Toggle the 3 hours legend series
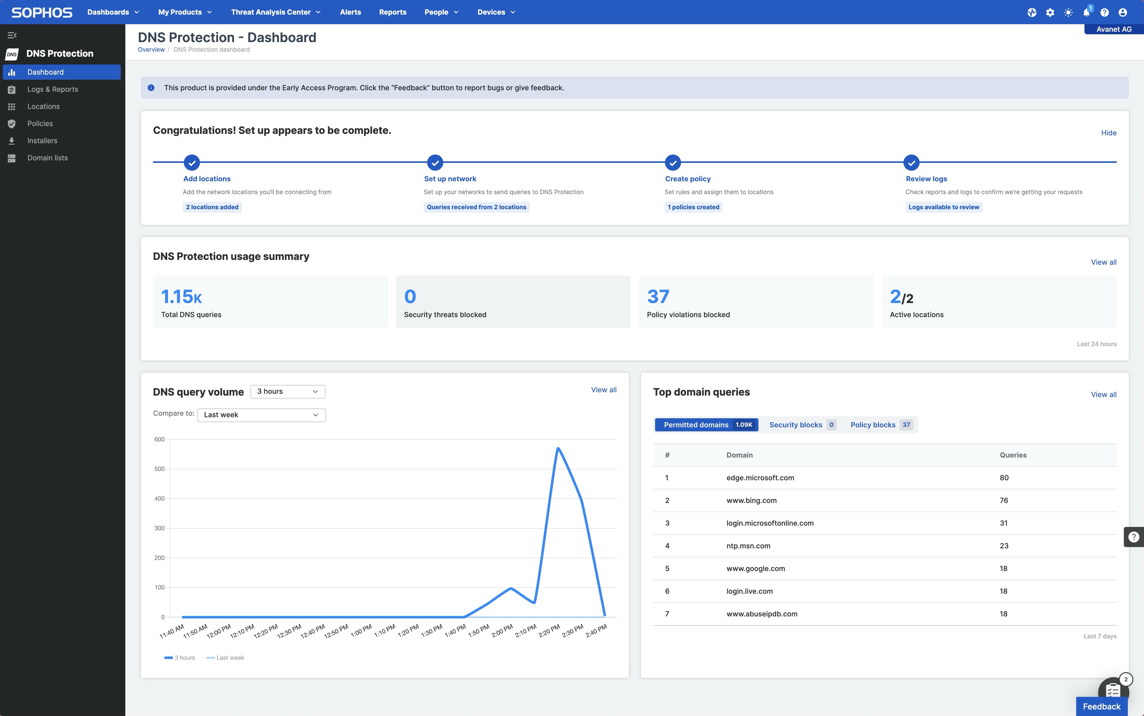Screen dimensions: 1144x716 pos(180,658)
